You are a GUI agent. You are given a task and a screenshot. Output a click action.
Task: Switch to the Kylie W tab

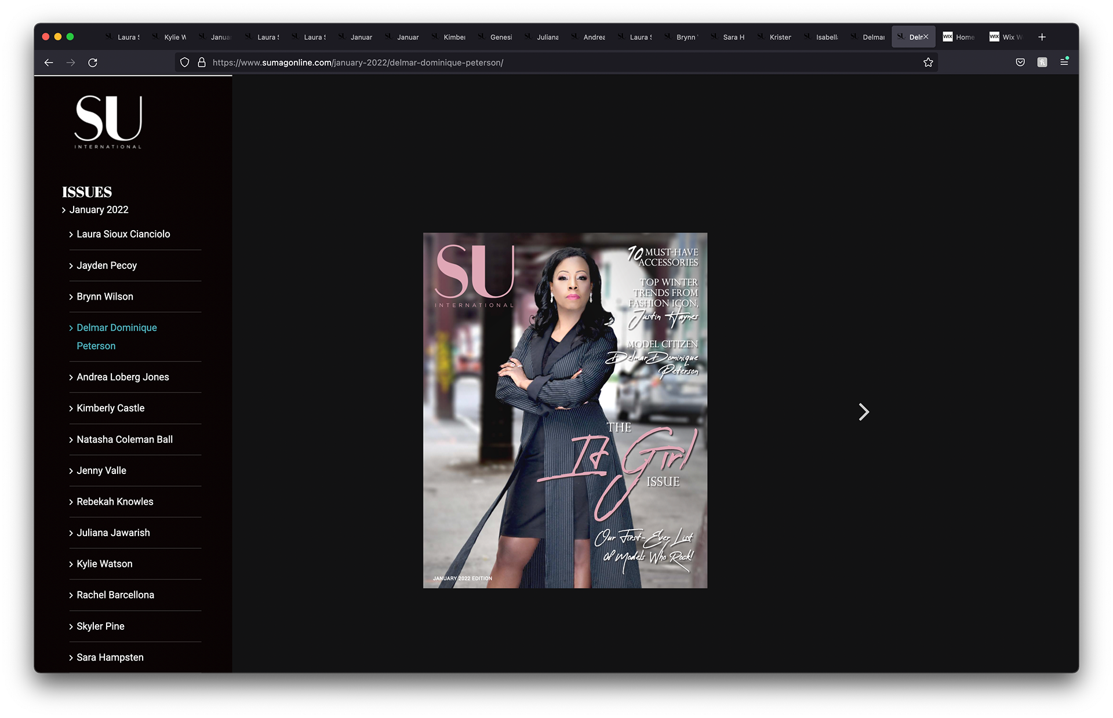tap(169, 37)
